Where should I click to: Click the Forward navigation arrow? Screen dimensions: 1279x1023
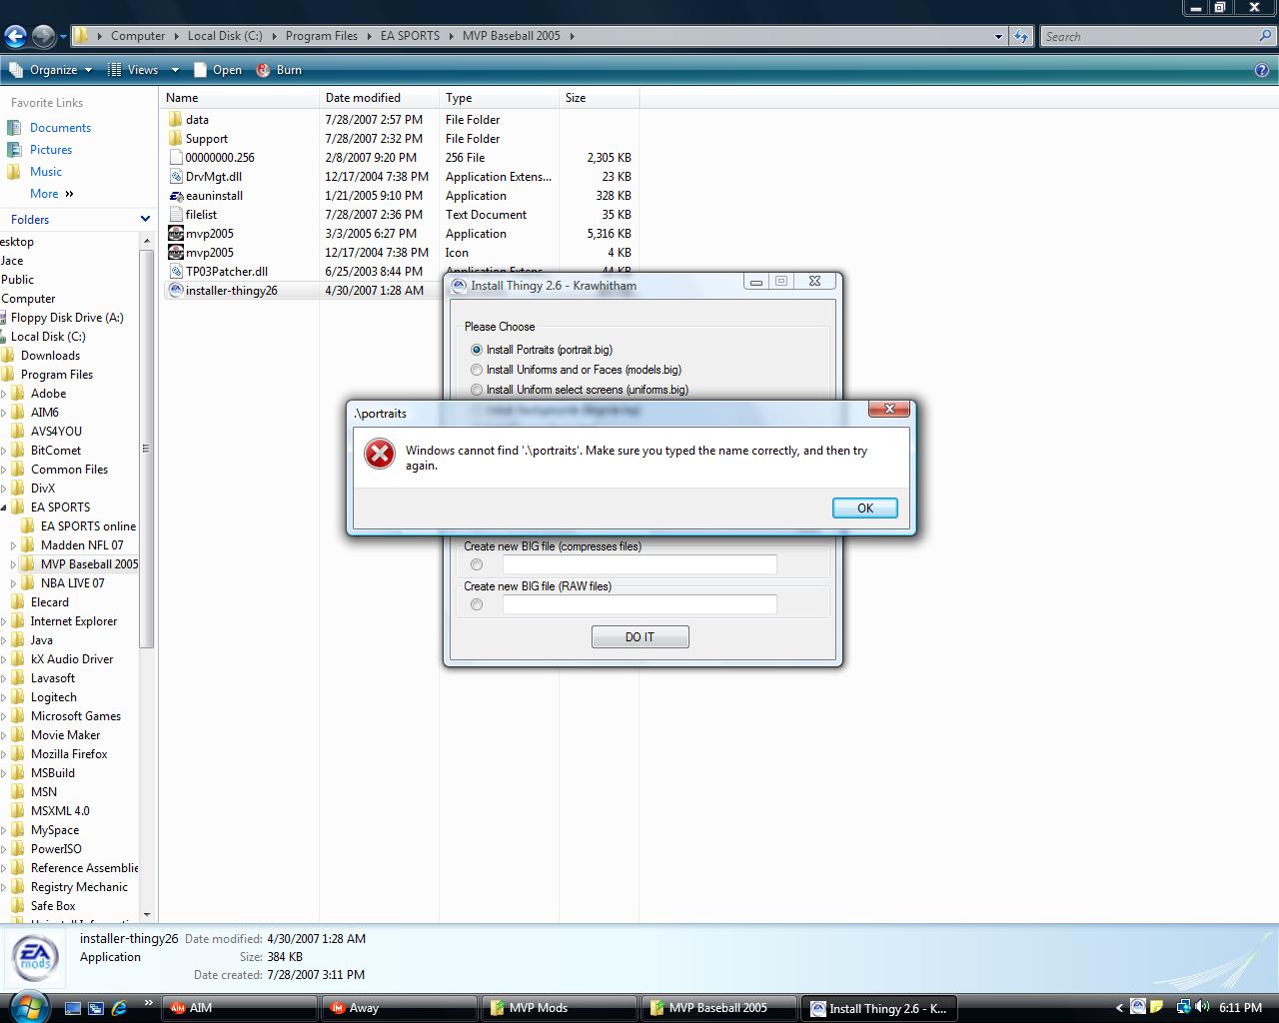click(x=43, y=37)
